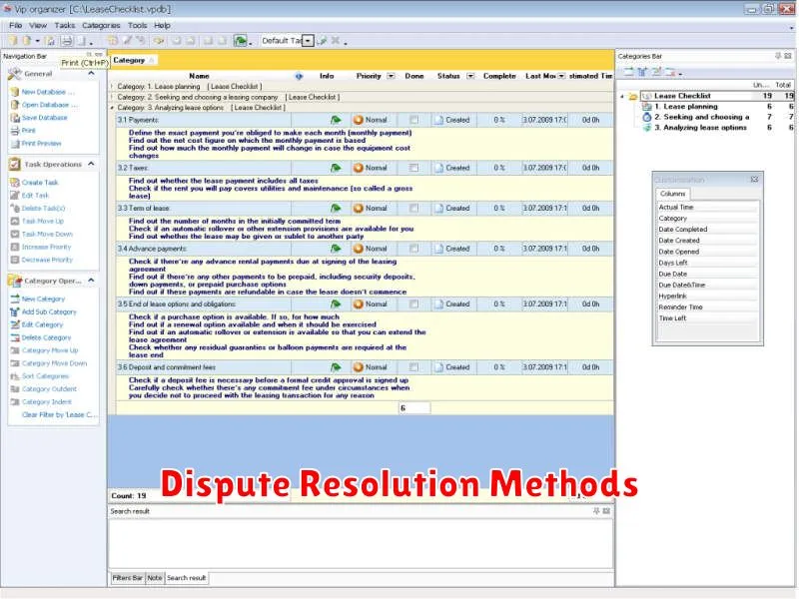The width and height of the screenshot is (799, 599).
Task: Select 2. Seeking and choosing category in tree
Action: [x=701, y=117]
